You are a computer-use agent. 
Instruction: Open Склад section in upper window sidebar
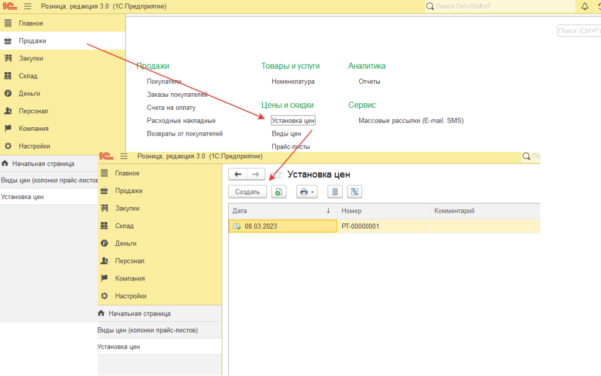(62, 76)
